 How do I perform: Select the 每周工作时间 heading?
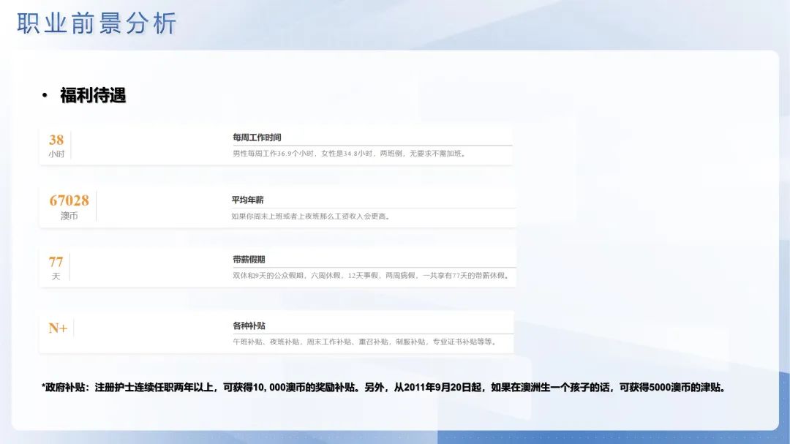(x=257, y=137)
